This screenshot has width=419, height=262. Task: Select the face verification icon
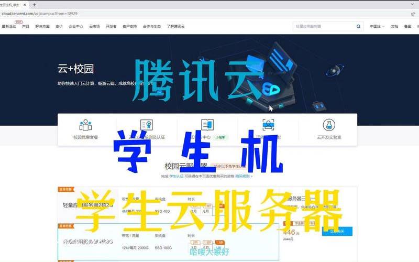tap(268, 125)
